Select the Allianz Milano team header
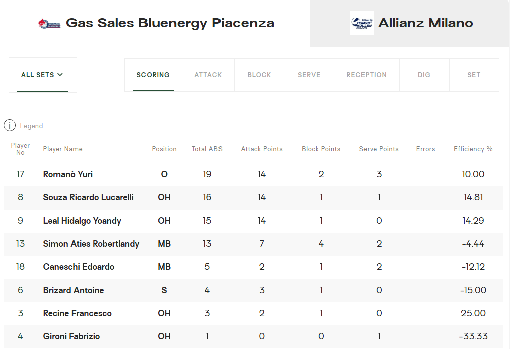Image resolution: width=510 pixels, height=349 pixels. [410, 24]
